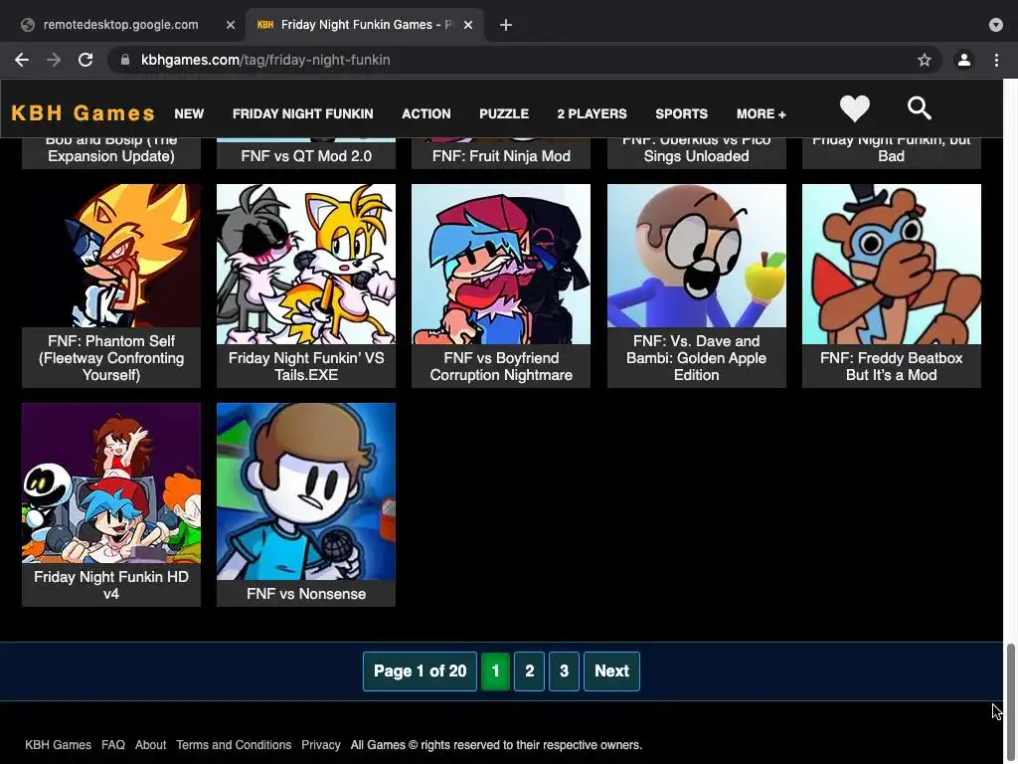
Task: Click the address bar URL
Action: coord(265,60)
